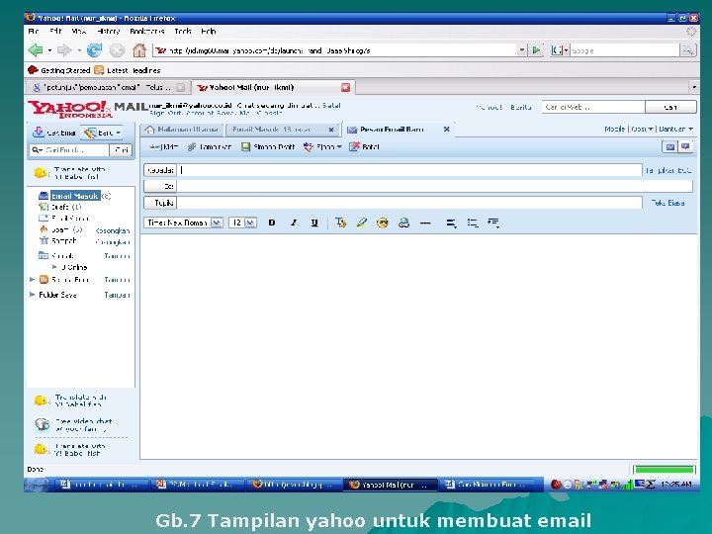This screenshot has width=712, height=534.
Task: Open the Sampah trash folder
Action: point(57,240)
